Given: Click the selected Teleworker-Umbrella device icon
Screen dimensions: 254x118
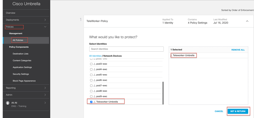Looking at the screenshot, I should (x=171, y=56).
